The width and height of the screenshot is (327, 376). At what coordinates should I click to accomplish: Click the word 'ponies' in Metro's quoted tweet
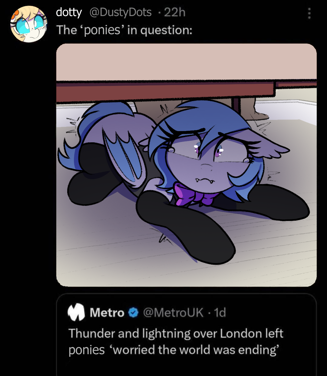coord(87,350)
